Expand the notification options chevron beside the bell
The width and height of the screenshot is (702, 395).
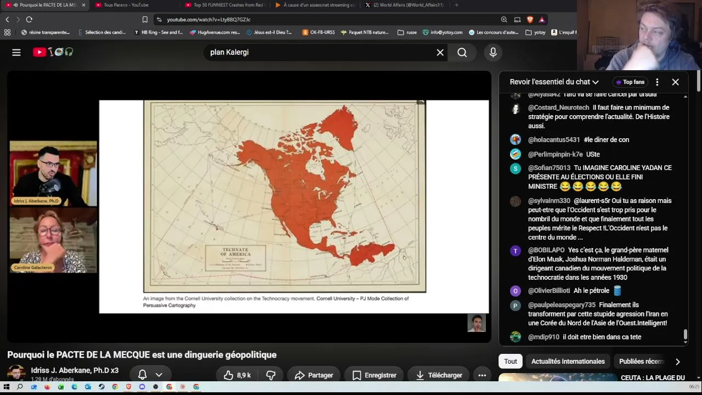click(x=159, y=375)
